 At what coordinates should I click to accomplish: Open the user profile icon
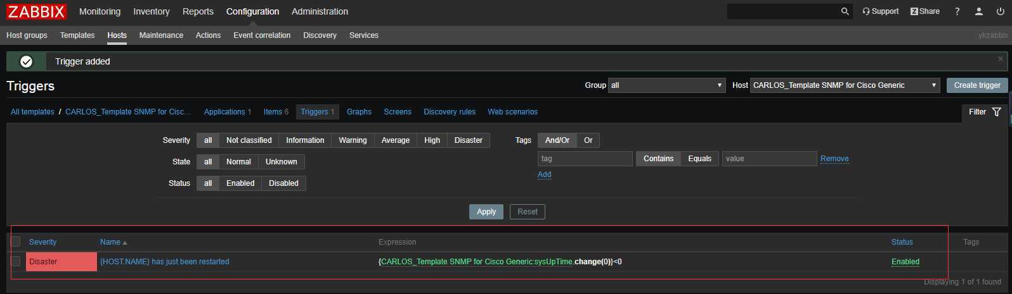coord(979,11)
